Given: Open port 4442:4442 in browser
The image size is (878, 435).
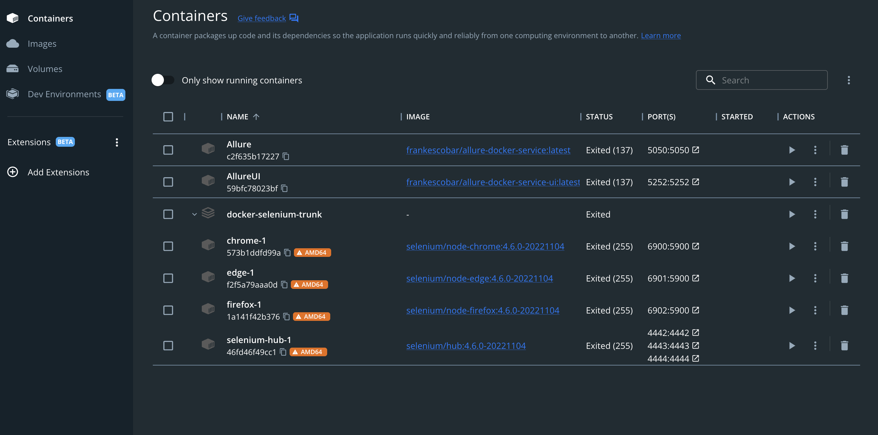Looking at the screenshot, I should tap(696, 333).
